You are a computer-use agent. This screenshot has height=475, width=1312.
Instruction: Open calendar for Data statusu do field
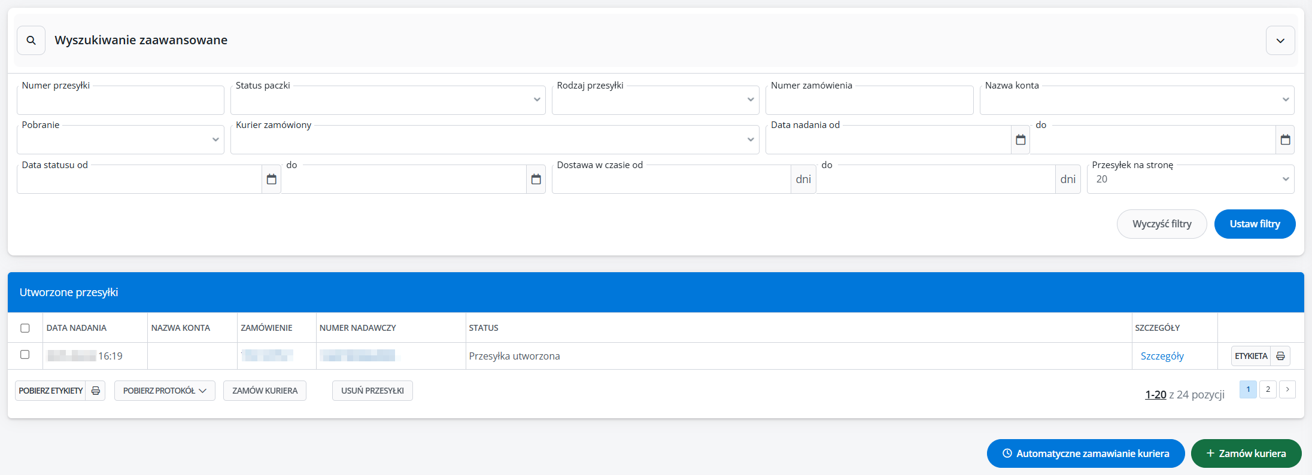pyautogui.click(x=536, y=179)
